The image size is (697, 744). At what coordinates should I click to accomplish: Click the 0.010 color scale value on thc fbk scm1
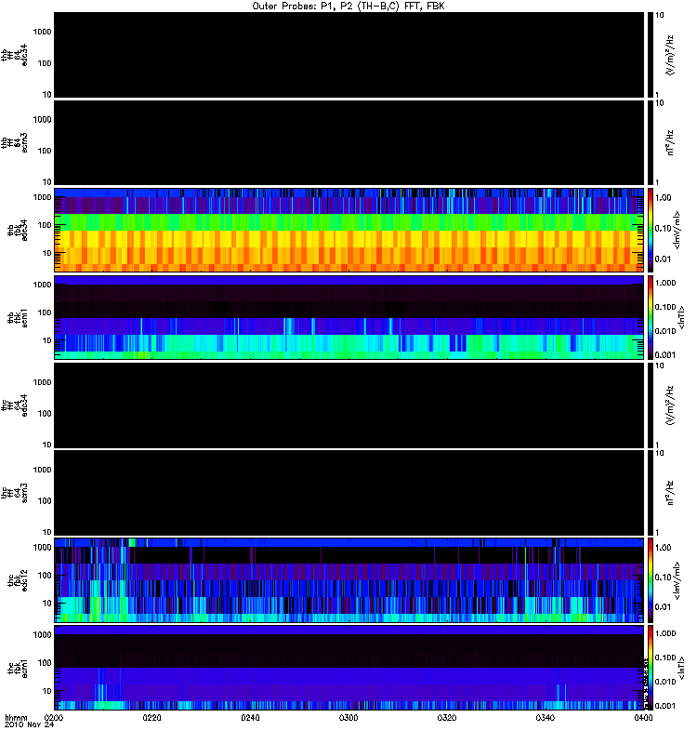click(x=665, y=682)
